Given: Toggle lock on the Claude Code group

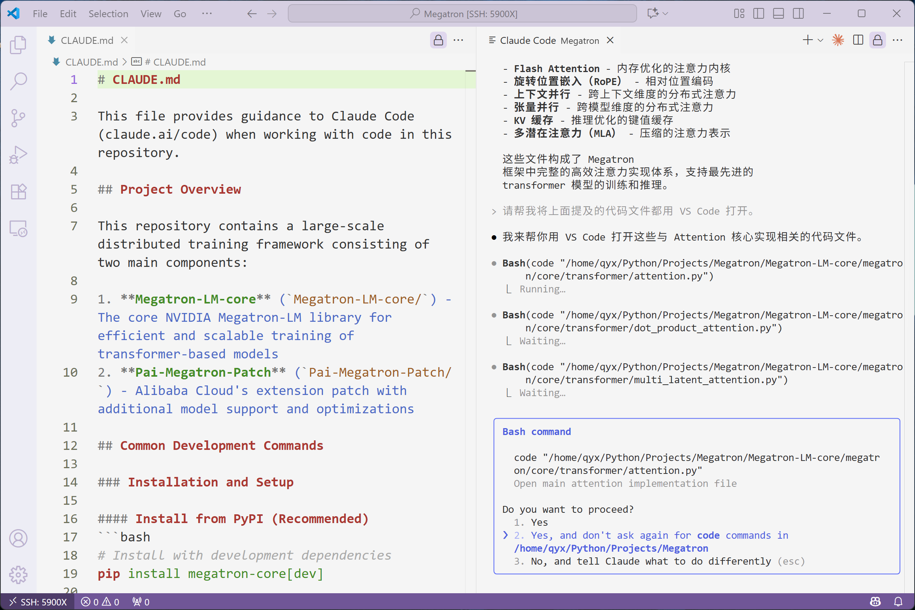Looking at the screenshot, I should coord(878,40).
